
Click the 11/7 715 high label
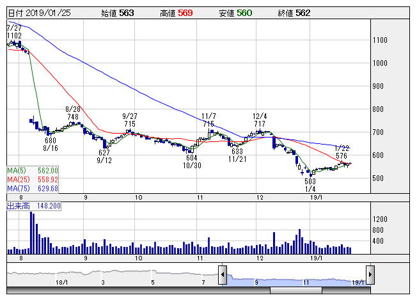[x=208, y=120]
